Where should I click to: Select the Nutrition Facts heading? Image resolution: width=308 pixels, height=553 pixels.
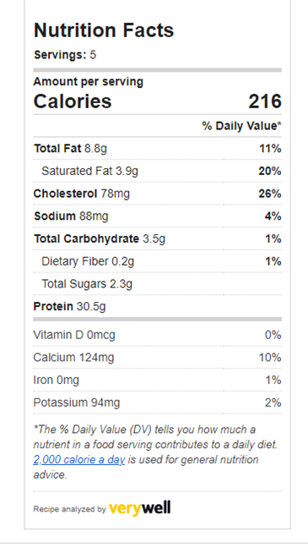(104, 30)
